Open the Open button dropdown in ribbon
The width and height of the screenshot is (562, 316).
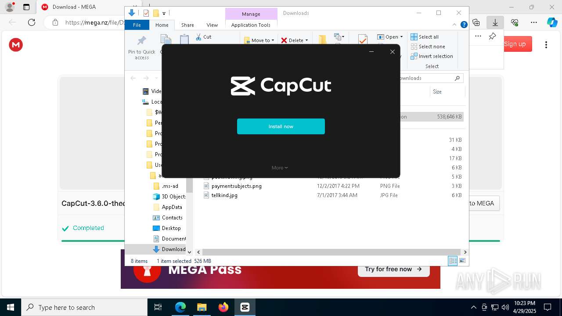[401, 37]
